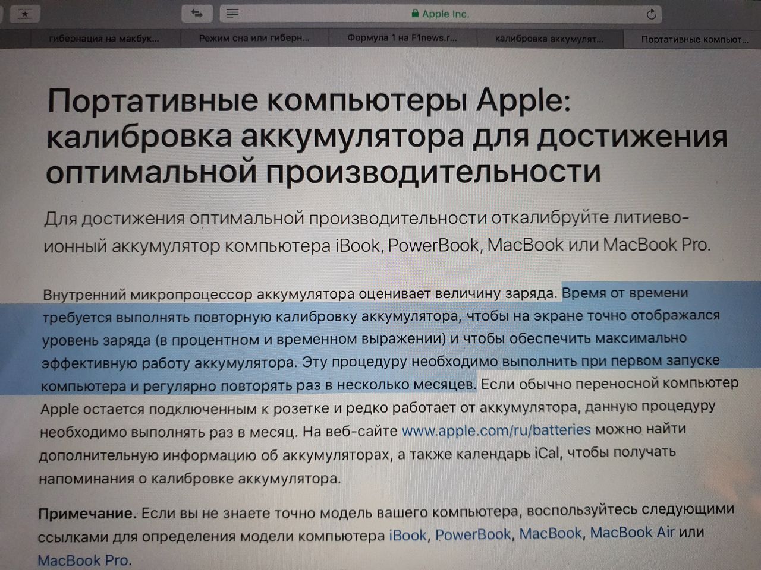Switch to tab 'гибернация на макбук...'
The image size is (761, 570).
coord(104,39)
